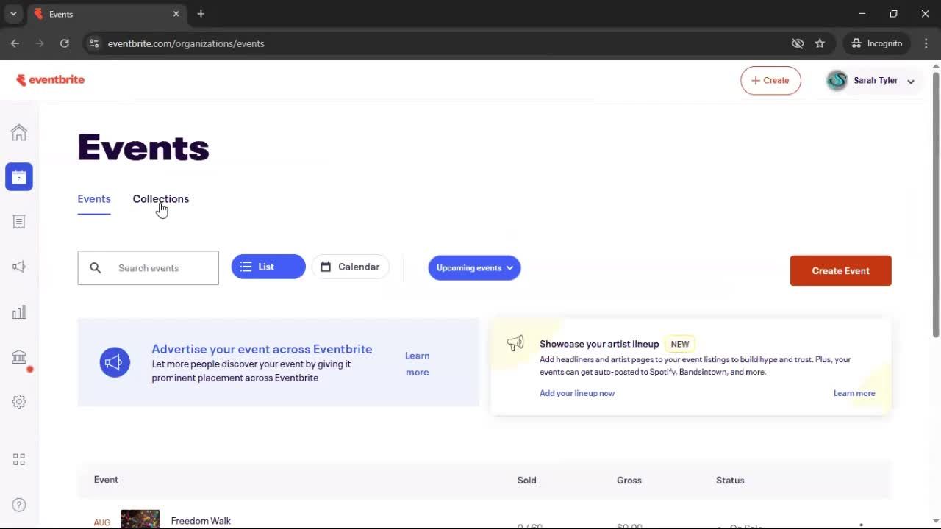941x529 pixels.
Task: Open the Settings gear sidebar icon
Action: point(19,402)
